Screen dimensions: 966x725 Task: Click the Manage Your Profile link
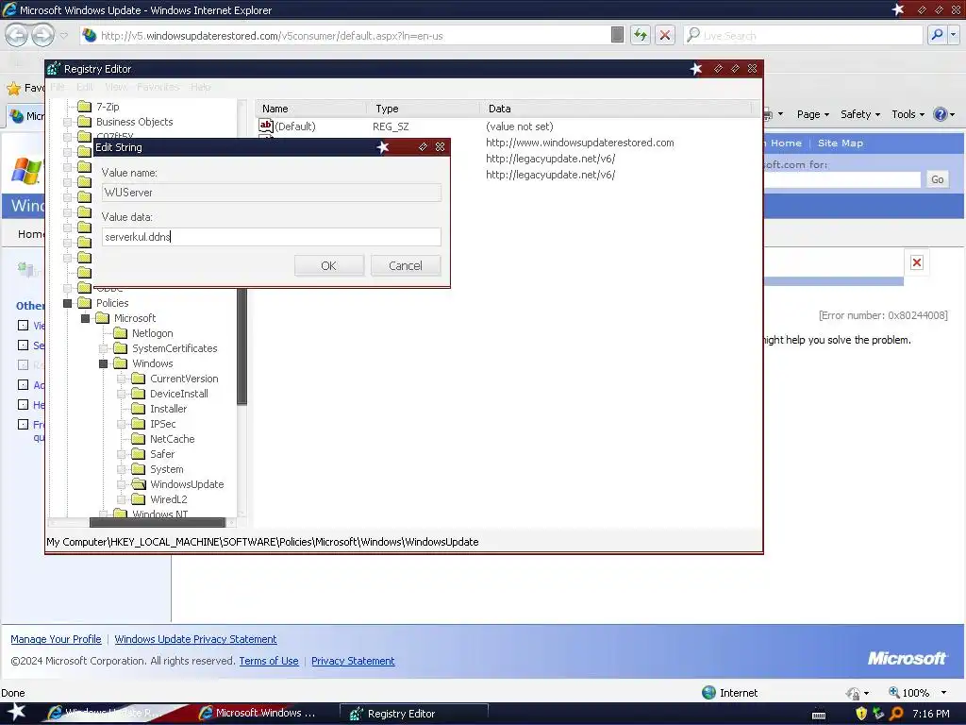[56, 639]
